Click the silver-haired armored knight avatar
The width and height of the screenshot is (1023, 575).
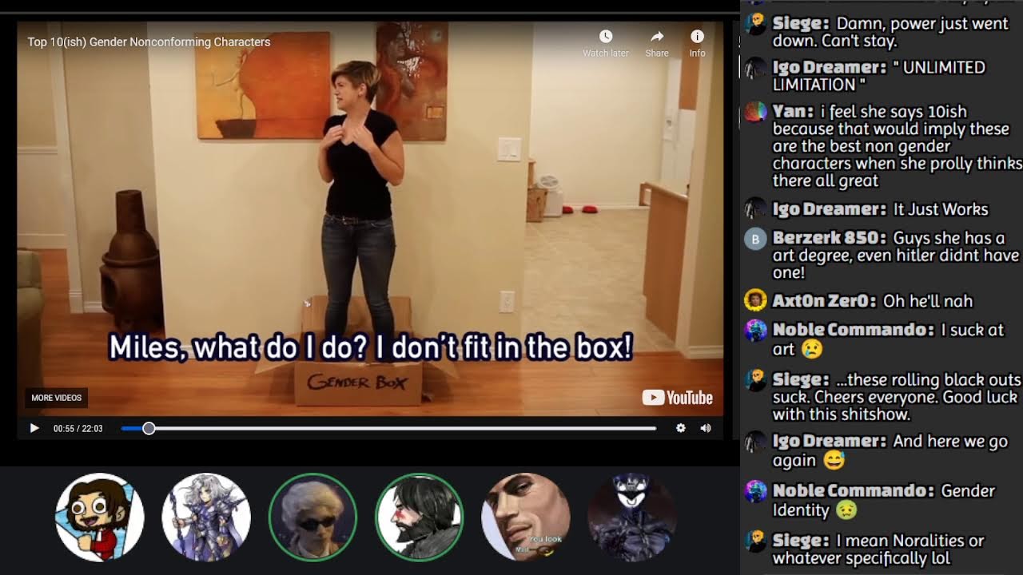pos(206,517)
